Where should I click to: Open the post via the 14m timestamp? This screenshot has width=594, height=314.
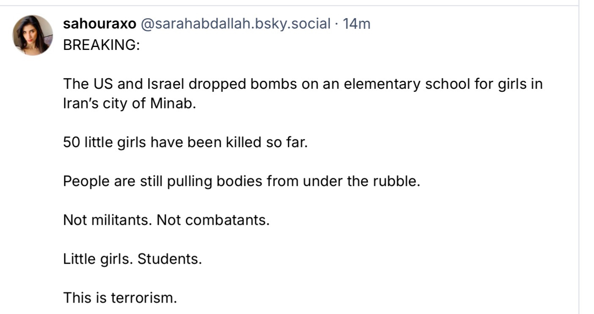click(356, 24)
